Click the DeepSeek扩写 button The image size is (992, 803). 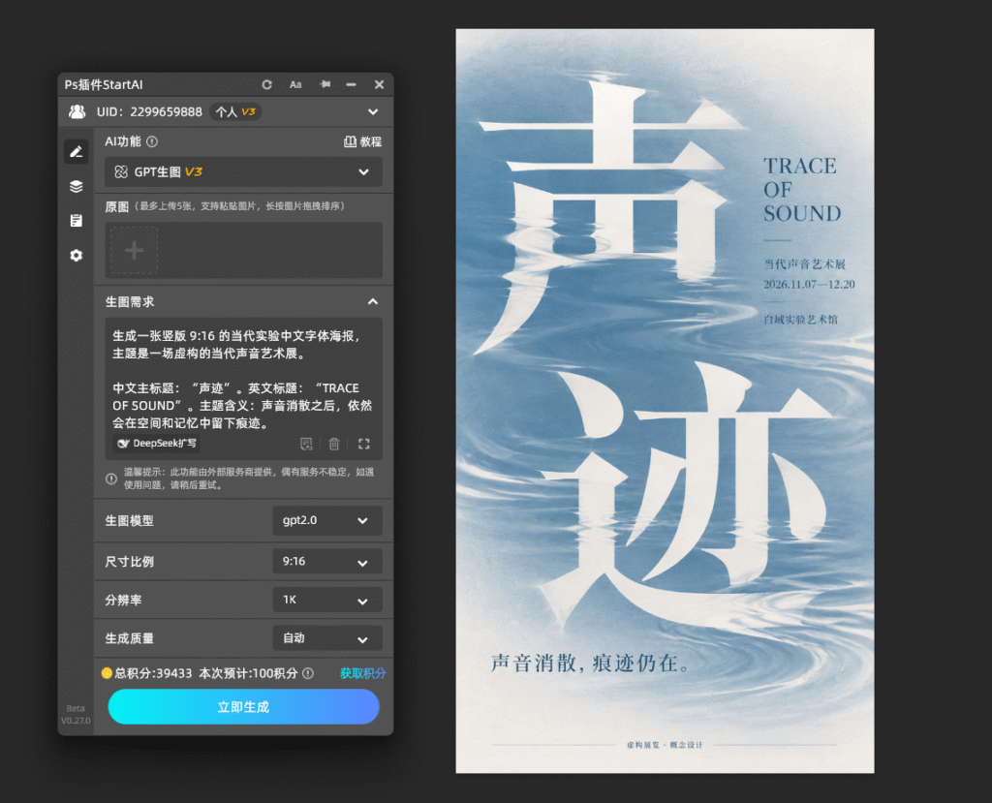click(157, 444)
